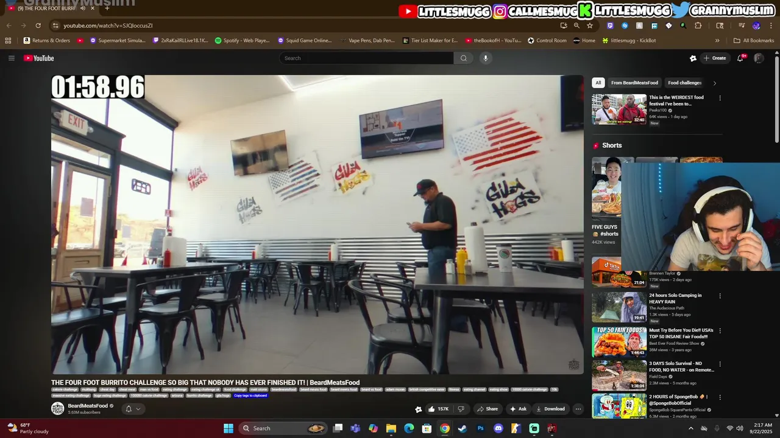780x438 pixels.
Task: Open the 'WEIRDEST food festival' video thumbnail
Action: [x=619, y=109]
